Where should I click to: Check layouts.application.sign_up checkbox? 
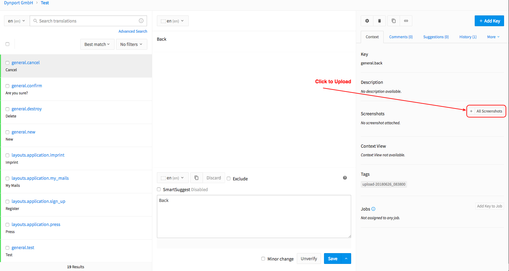click(7, 202)
